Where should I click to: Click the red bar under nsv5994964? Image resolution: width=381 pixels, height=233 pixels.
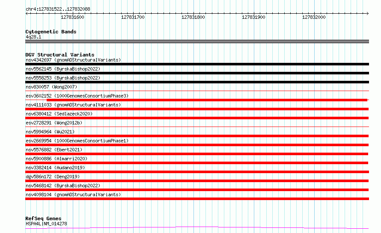click(x=197, y=136)
